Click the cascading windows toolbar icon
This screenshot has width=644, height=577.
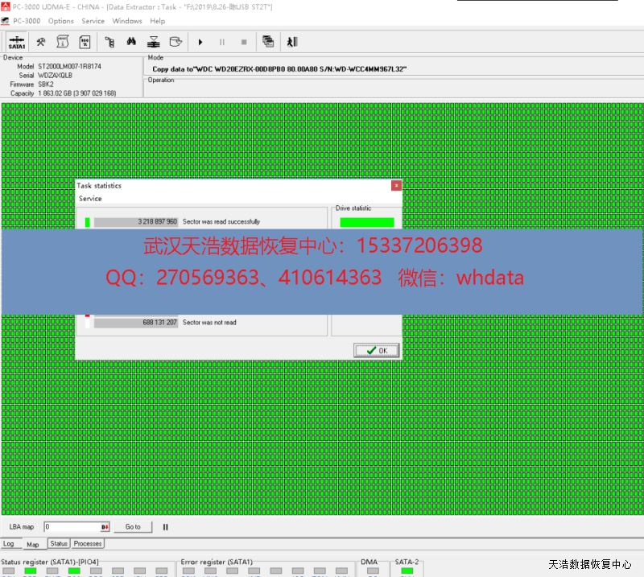(x=268, y=42)
